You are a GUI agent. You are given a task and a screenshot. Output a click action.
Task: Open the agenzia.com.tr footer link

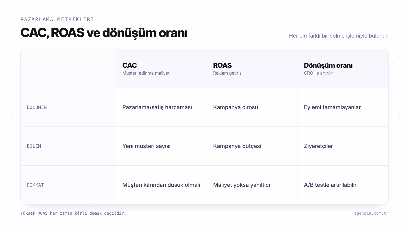click(371, 213)
